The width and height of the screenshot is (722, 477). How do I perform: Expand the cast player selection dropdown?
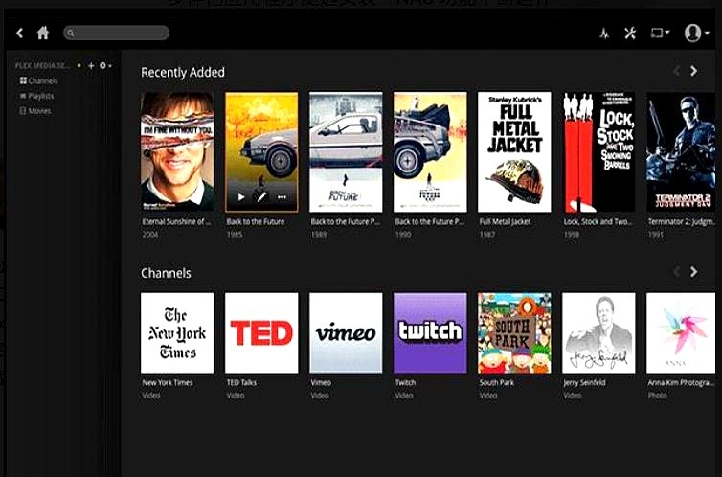click(660, 34)
